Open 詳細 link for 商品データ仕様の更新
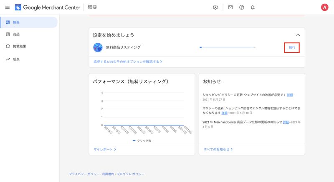This screenshot has width=334, height=182. (x=286, y=122)
